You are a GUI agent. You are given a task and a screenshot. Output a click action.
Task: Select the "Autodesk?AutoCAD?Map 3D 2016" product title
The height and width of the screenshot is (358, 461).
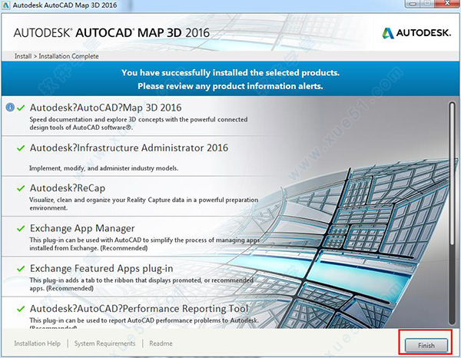(106, 108)
